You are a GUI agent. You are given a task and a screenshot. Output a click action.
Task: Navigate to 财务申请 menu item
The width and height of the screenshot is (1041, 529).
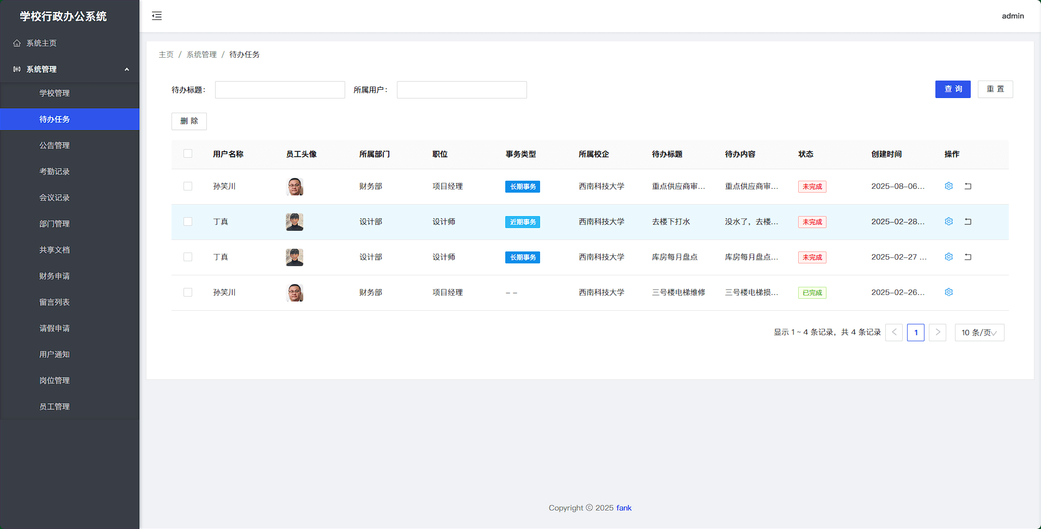click(54, 276)
